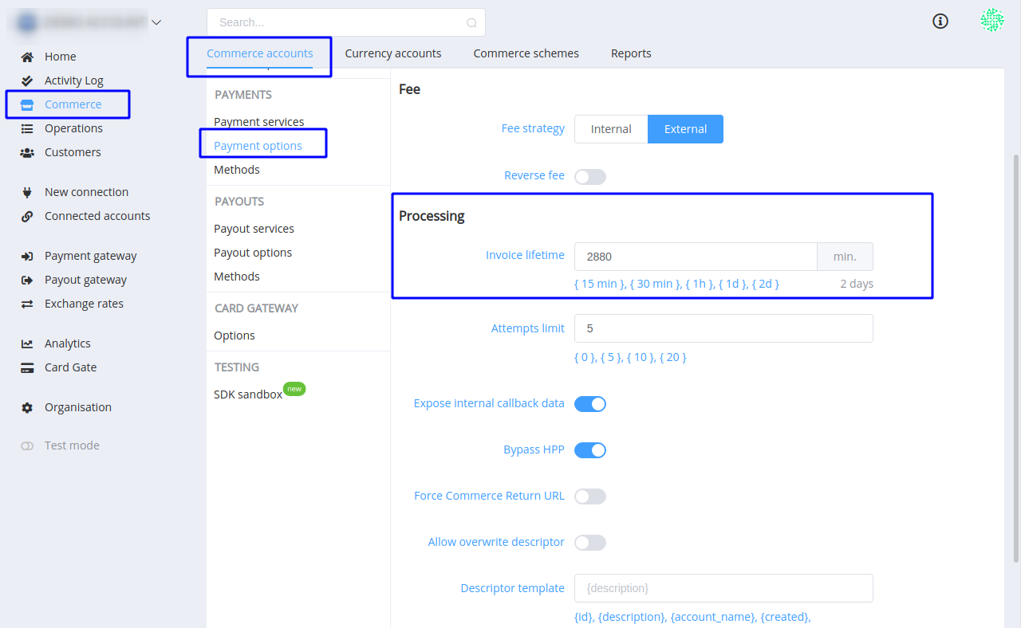Image resolution: width=1021 pixels, height=628 pixels.
Task: Set attempts limit preset 5
Action: [x=611, y=357]
